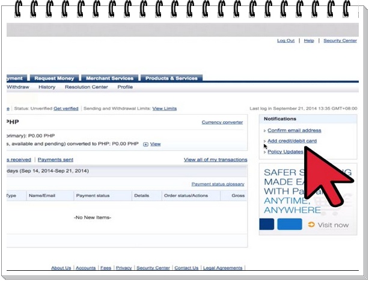Click the Visit now arrow icon
The image size is (369, 281).
tap(311, 225)
